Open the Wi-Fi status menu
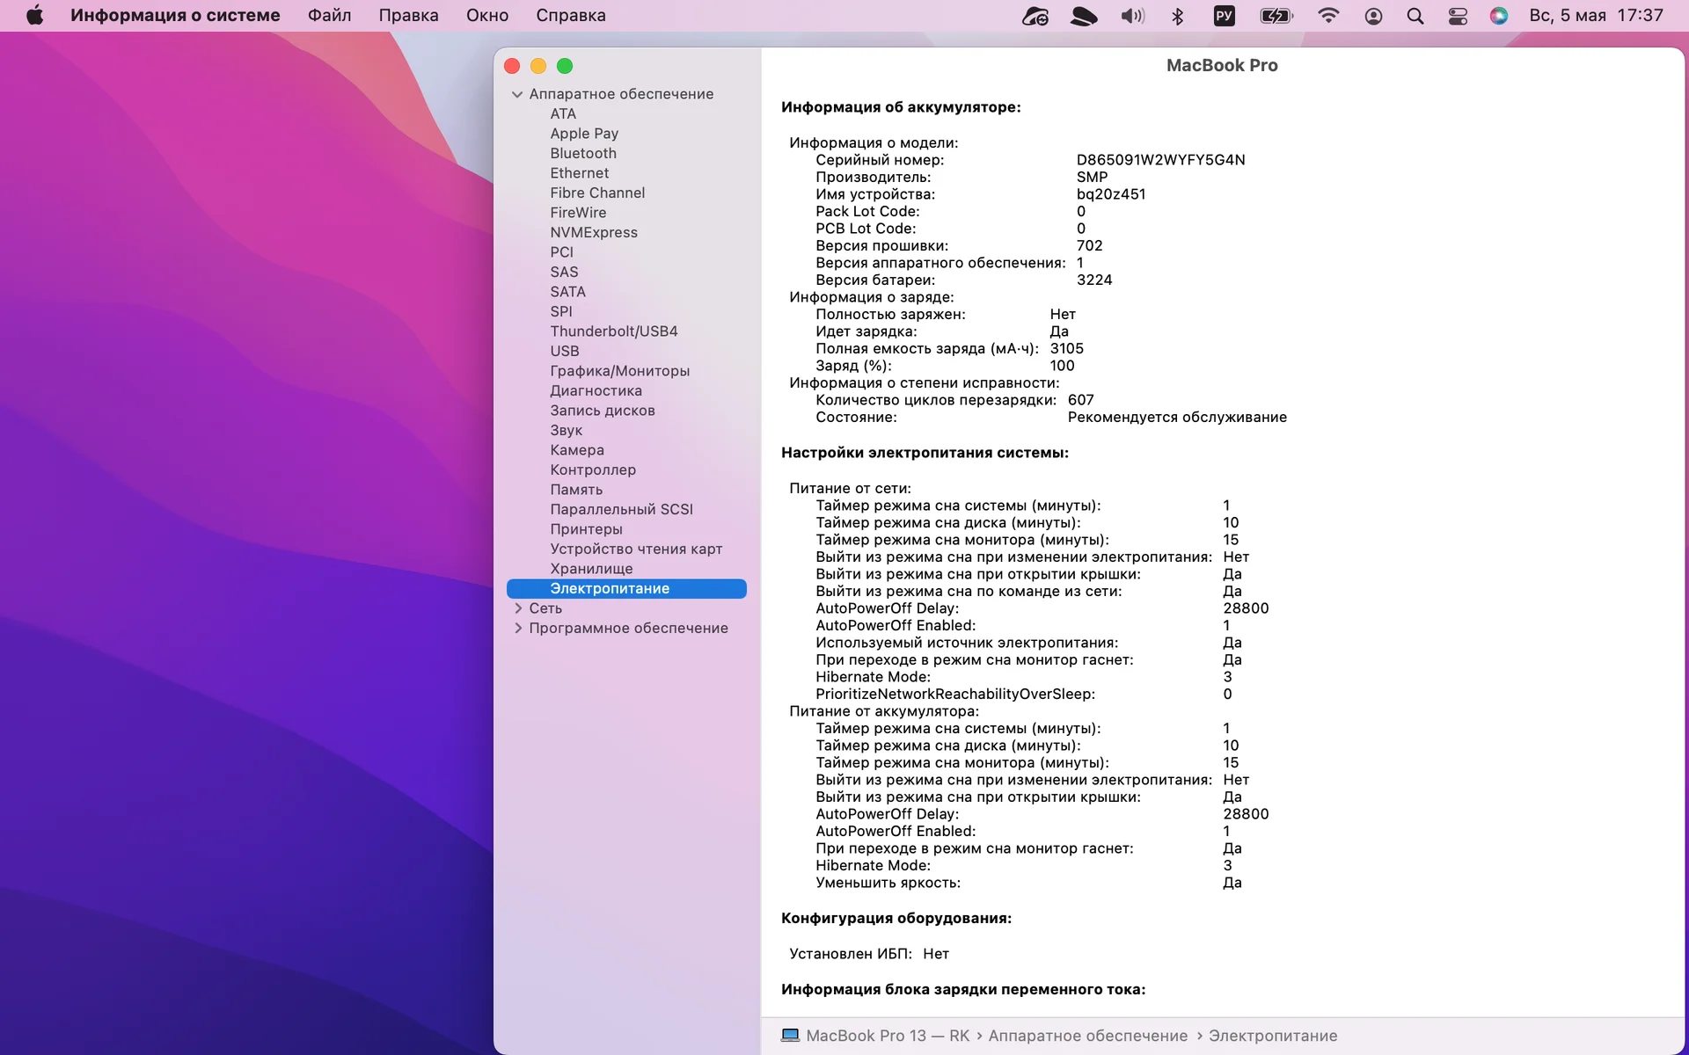 click(x=1328, y=16)
